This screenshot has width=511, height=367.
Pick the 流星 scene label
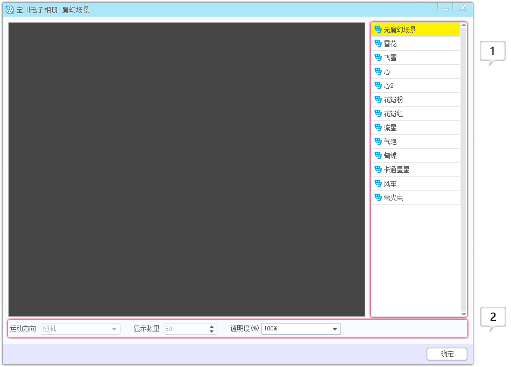tap(390, 128)
